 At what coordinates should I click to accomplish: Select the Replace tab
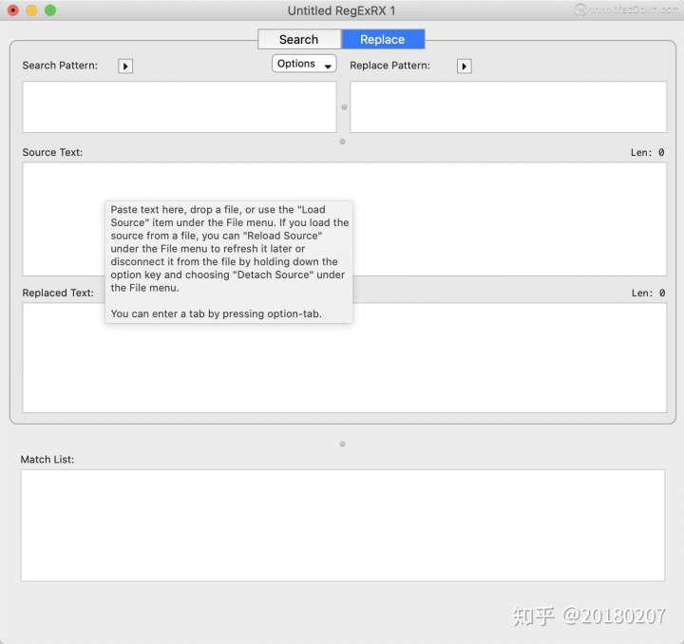(383, 39)
